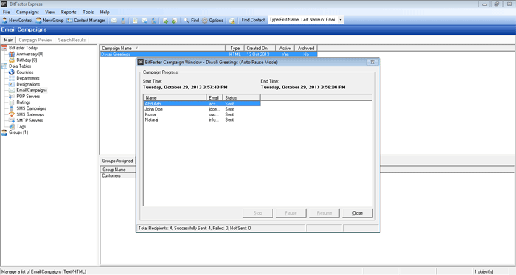Sort recipients by the Status column header
The image size is (516, 275).
pos(241,98)
